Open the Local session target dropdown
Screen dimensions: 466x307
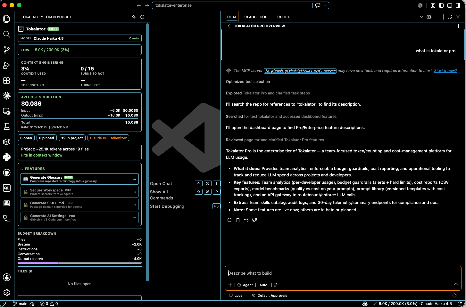tap(236, 295)
